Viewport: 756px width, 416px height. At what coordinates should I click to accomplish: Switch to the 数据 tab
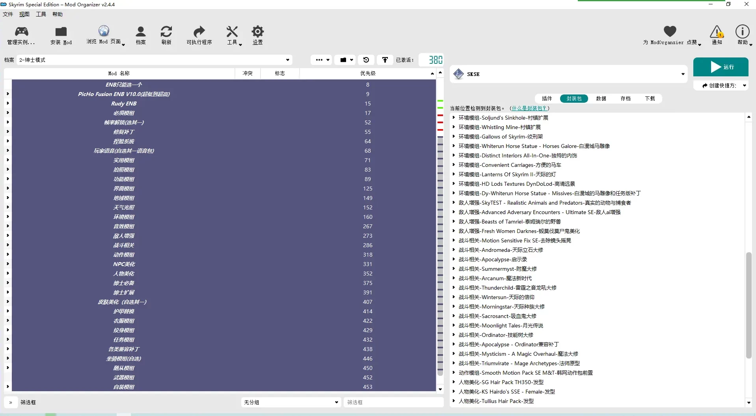601,98
